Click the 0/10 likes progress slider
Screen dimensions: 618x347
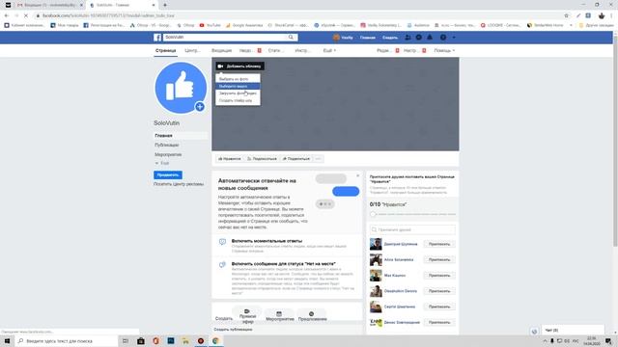click(x=412, y=214)
